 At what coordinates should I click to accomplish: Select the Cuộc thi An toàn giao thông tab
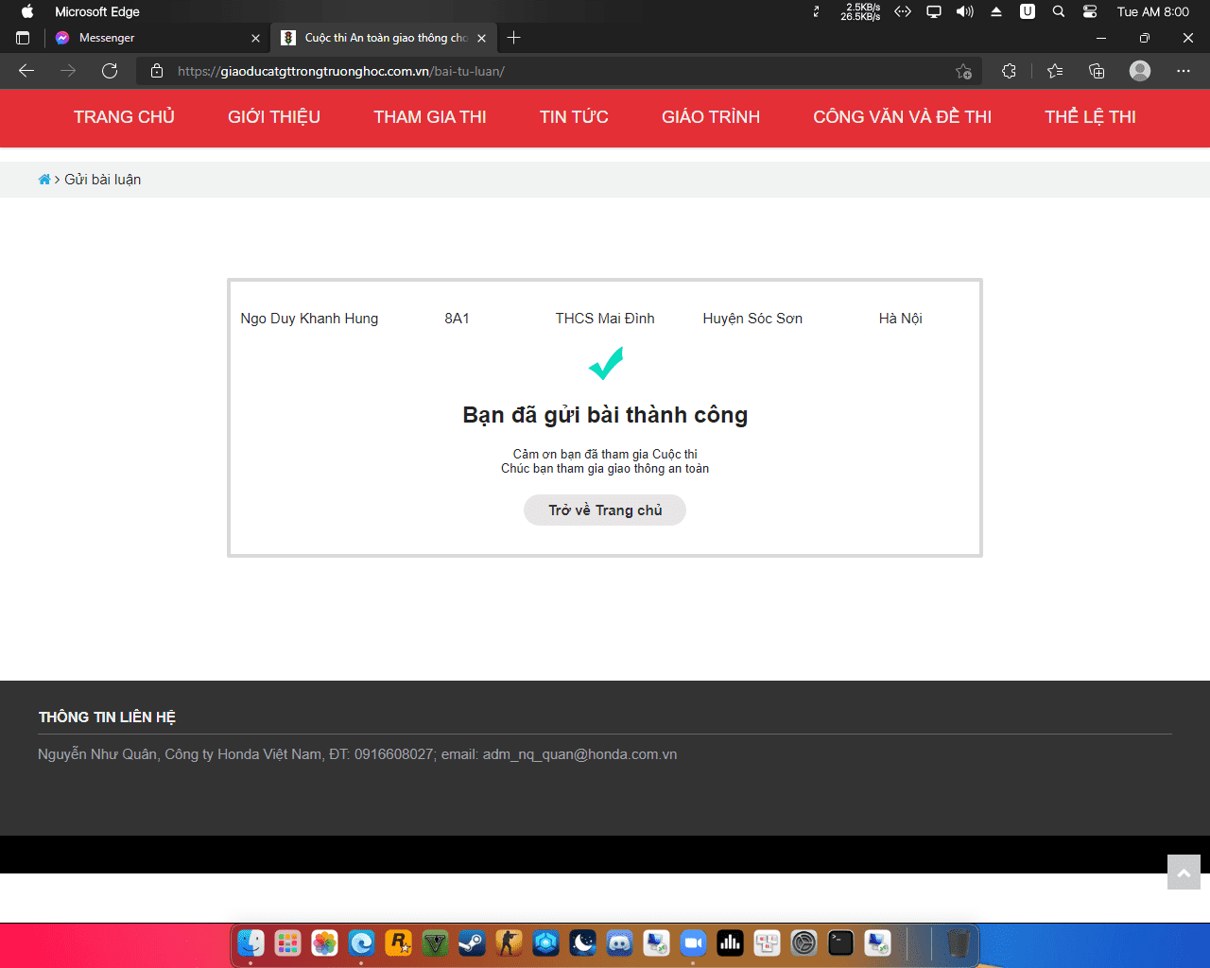click(384, 38)
